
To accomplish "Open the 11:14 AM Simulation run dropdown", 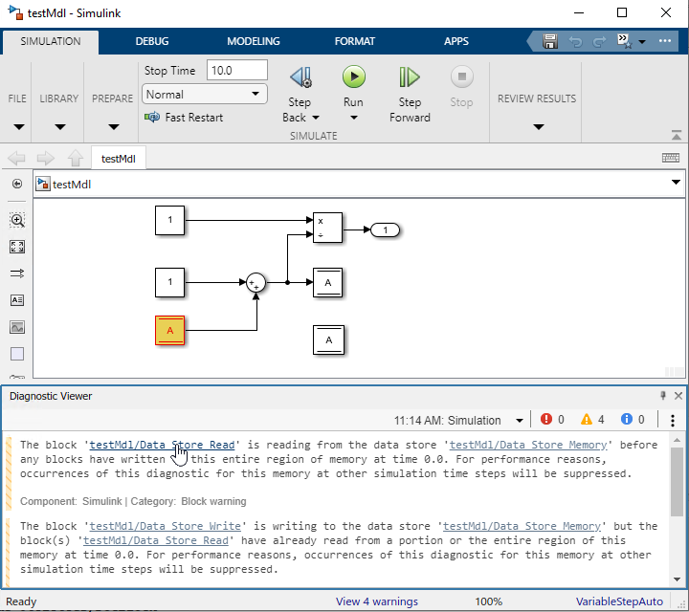I will pyautogui.click(x=520, y=421).
